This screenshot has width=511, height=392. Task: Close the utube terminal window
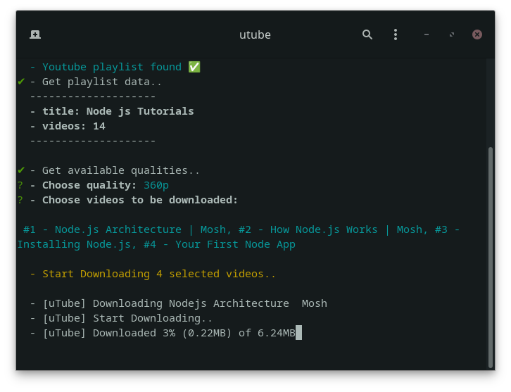pos(477,34)
